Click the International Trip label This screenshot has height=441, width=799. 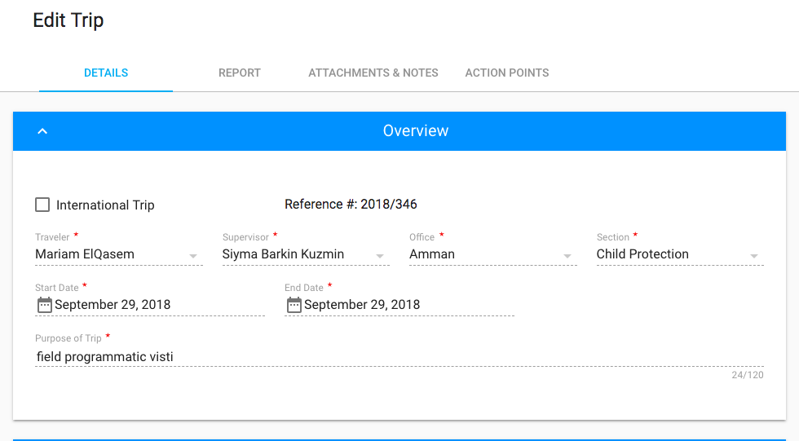[x=105, y=205]
